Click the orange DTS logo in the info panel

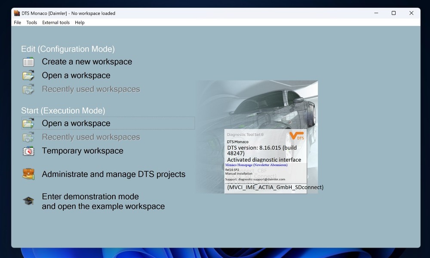pyautogui.click(x=297, y=137)
